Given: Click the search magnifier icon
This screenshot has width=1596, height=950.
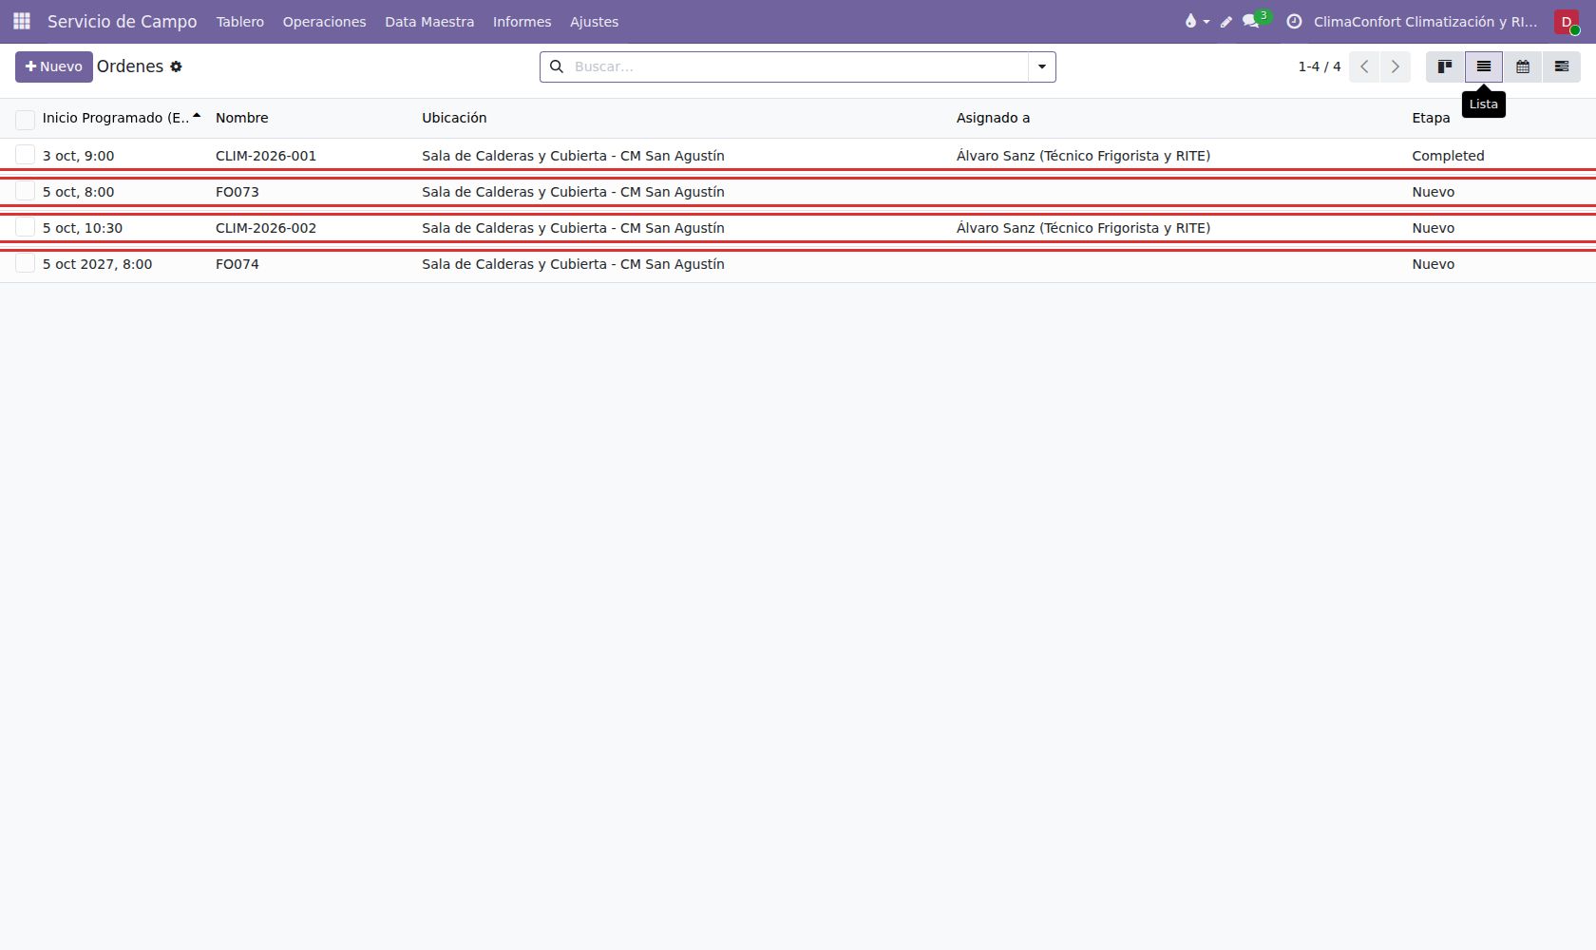Looking at the screenshot, I should click(x=557, y=66).
